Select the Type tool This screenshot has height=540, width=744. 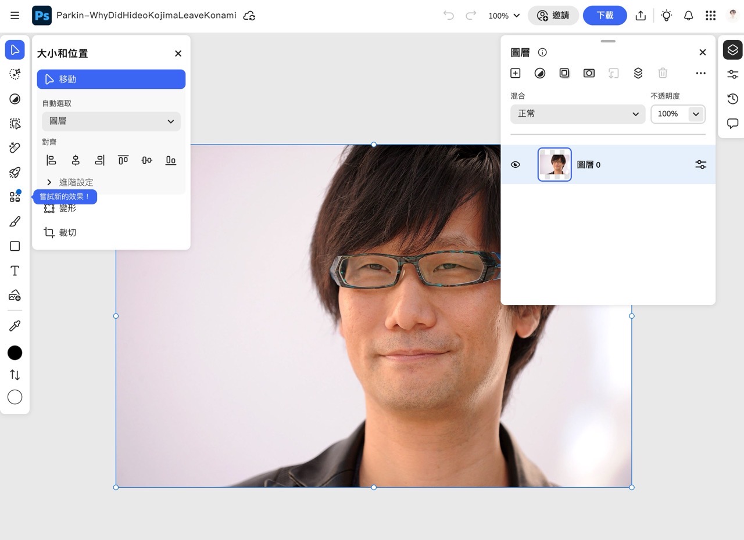(x=15, y=270)
